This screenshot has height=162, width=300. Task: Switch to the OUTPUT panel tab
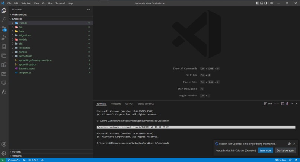pos(129,104)
